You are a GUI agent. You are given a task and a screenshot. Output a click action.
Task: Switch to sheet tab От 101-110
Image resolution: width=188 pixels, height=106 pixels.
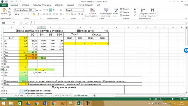[42, 95]
